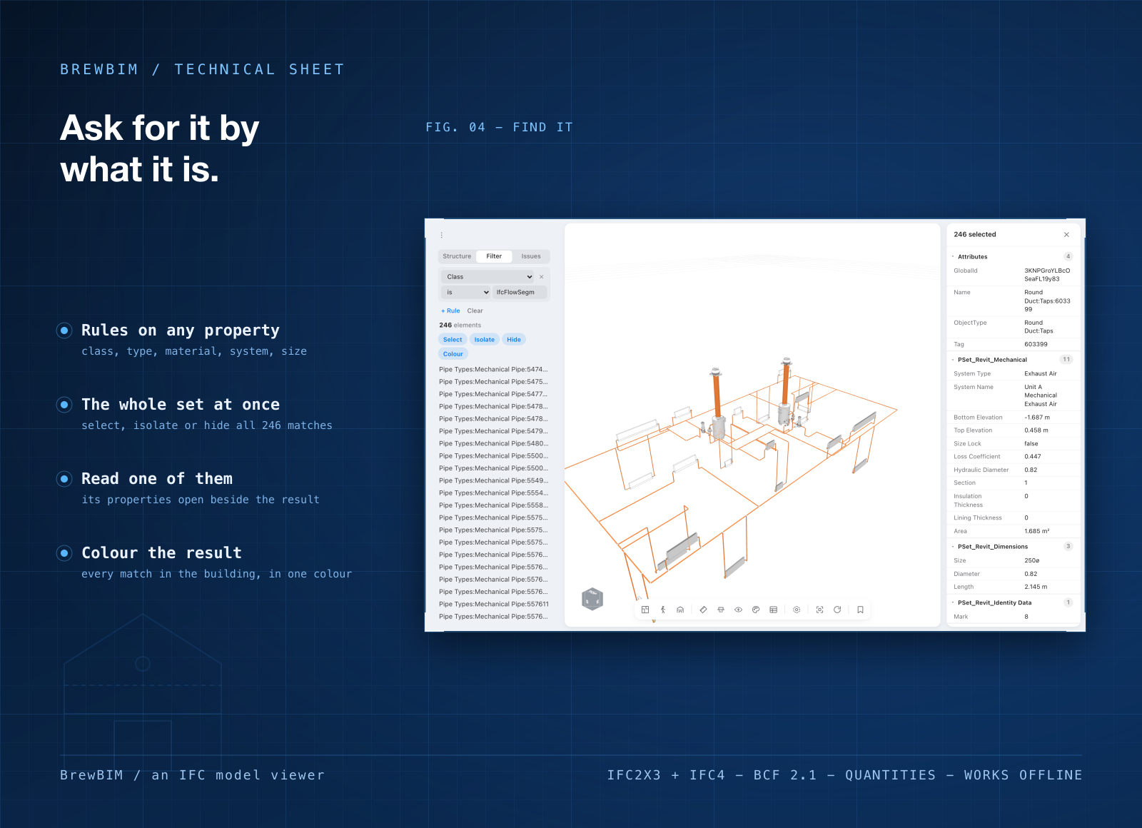Open the table quantities icon
1142x828 pixels.
pyautogui.click(x=773, y=610)
